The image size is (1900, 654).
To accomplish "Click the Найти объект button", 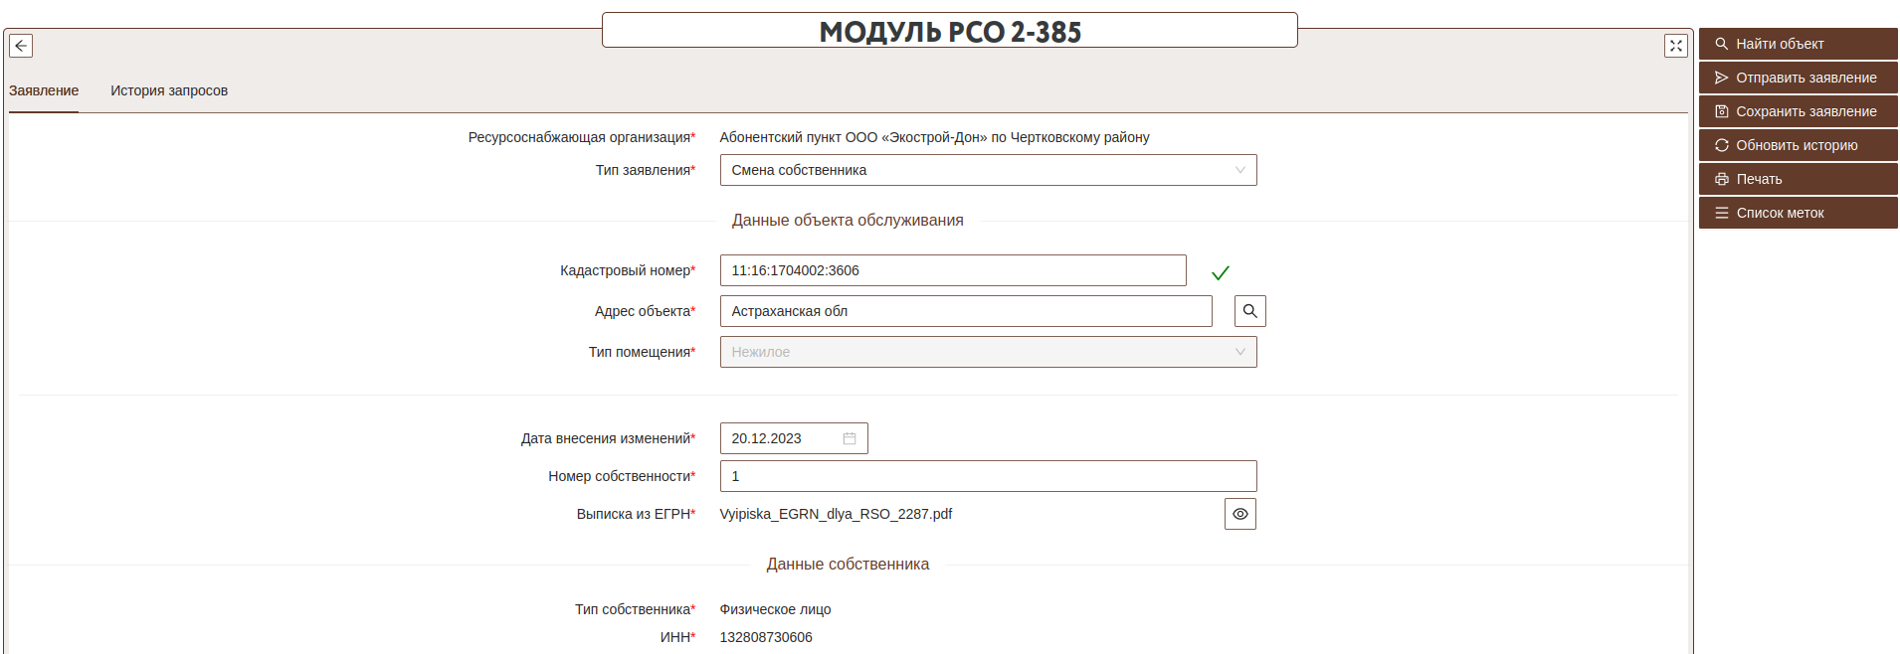I will pyautogui.click(x=1798, y=44).
